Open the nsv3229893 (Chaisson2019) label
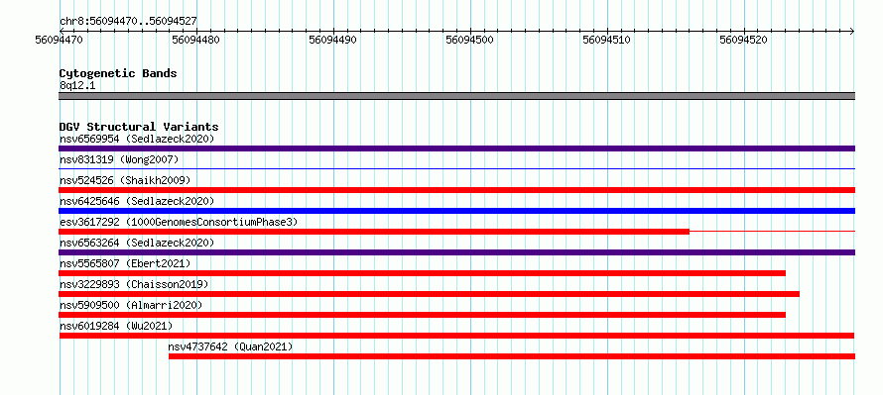Image resolution: width=883 pixels, height=395 pixels. pos(134,284)
